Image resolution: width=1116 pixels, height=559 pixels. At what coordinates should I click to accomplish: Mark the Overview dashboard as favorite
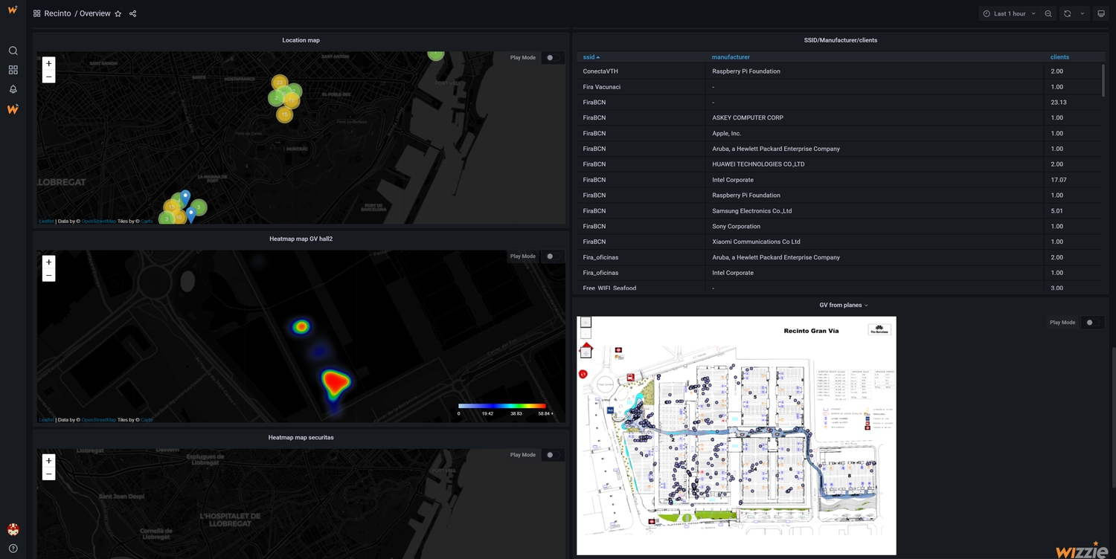click(x=117, y=13)
